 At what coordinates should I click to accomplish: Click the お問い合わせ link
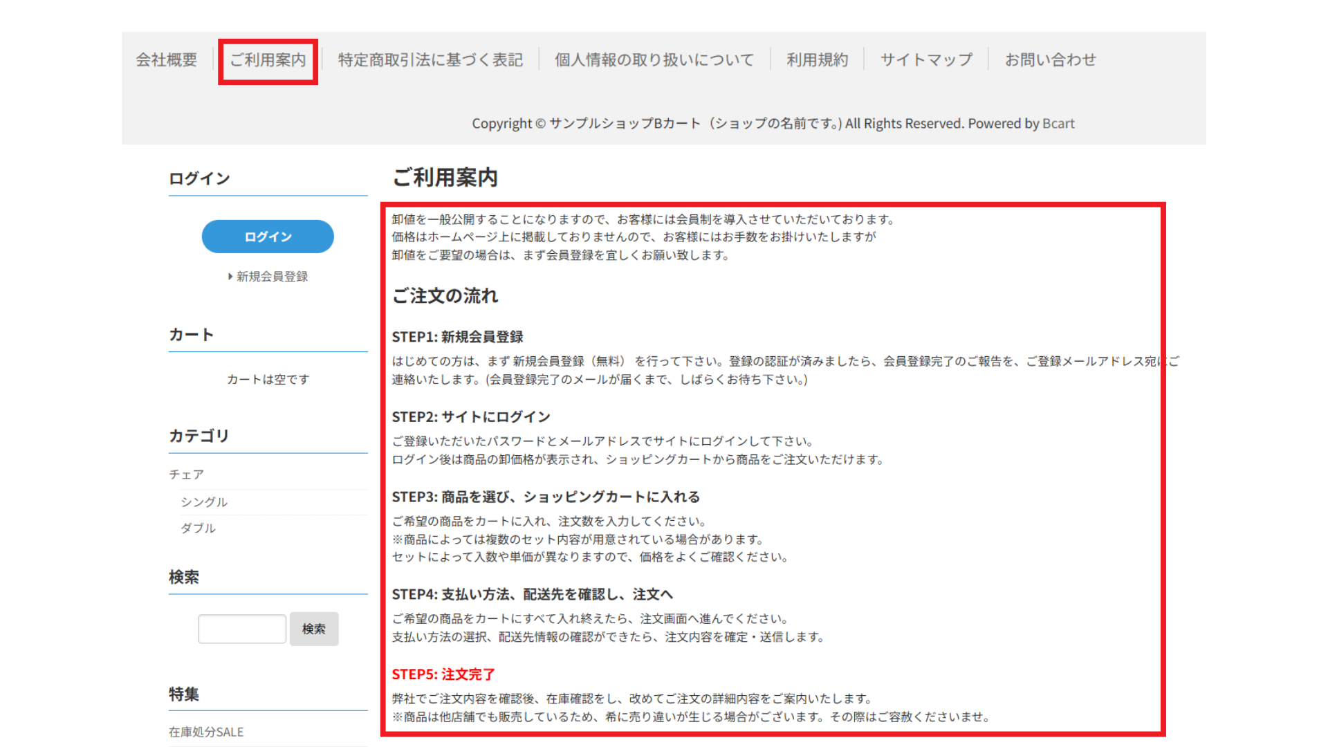point(1050,60)
